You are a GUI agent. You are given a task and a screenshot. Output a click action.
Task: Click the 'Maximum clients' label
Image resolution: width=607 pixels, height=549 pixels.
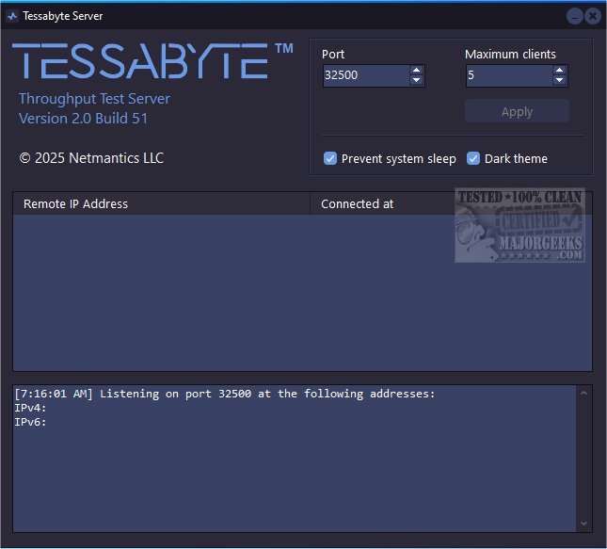point(510,55)
